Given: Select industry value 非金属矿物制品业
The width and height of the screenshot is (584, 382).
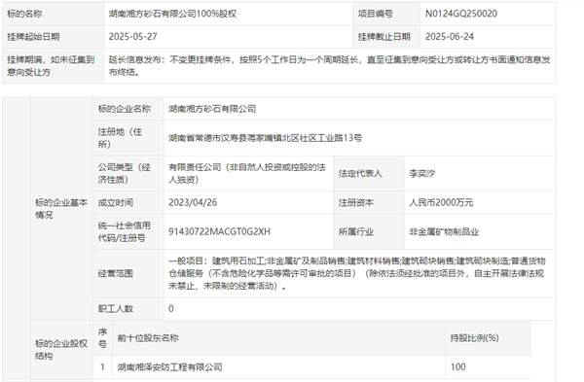Looking at the screenshot, I should pos(444,231).
